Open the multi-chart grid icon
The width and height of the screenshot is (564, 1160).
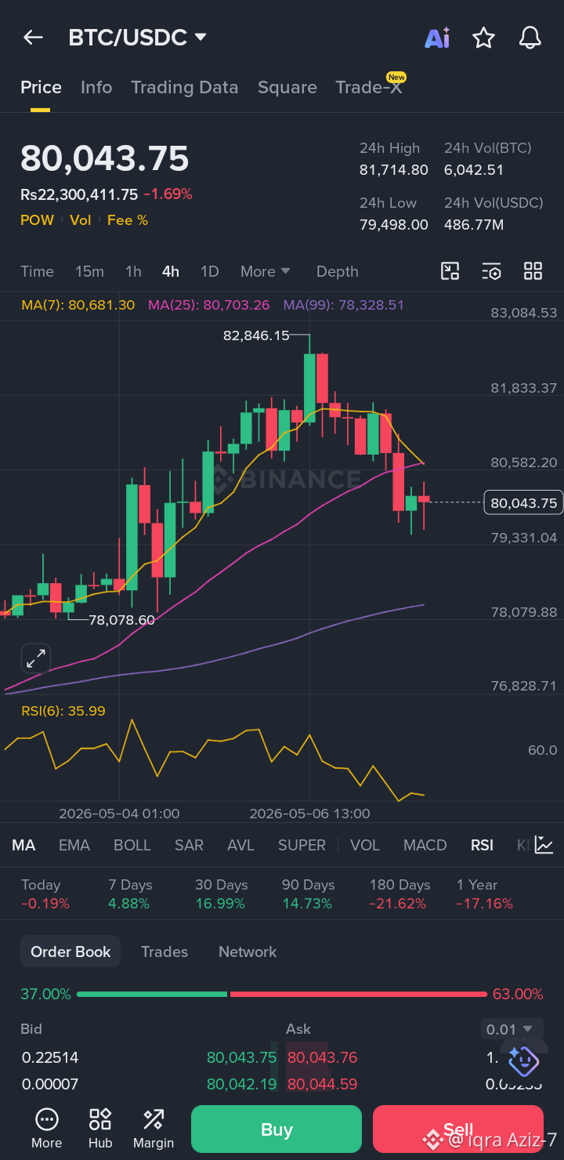point(533,271)
